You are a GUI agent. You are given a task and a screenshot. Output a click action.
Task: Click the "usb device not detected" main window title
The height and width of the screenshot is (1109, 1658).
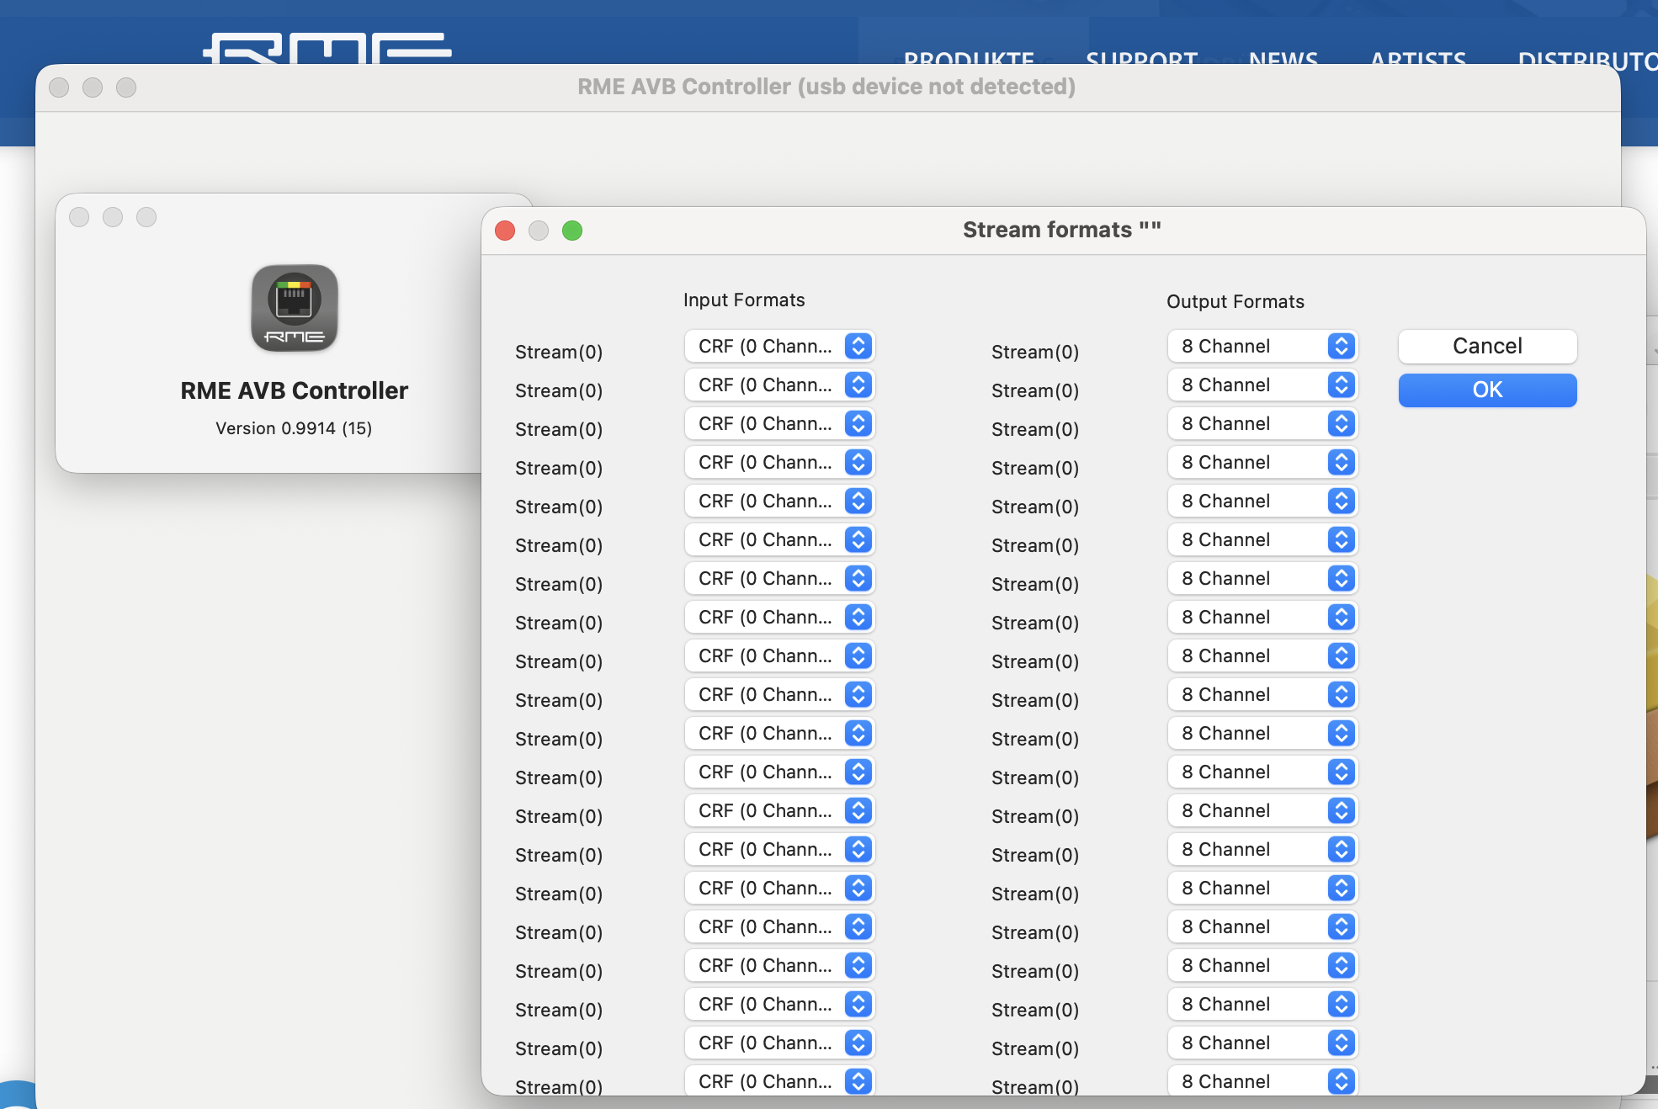pyautogui.click(x=826, y=87)
